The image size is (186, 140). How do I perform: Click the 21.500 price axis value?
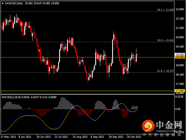point(180,28)
